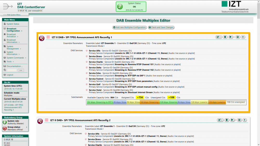The width and height of the screenshot is (260, 146).
Task: Click the tools icon next to System Management
Action: (5, 47)
